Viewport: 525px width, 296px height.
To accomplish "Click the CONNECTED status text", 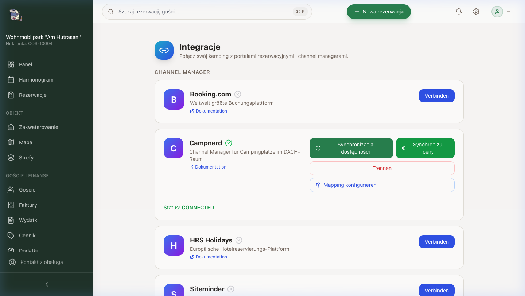I will point(198,208).
